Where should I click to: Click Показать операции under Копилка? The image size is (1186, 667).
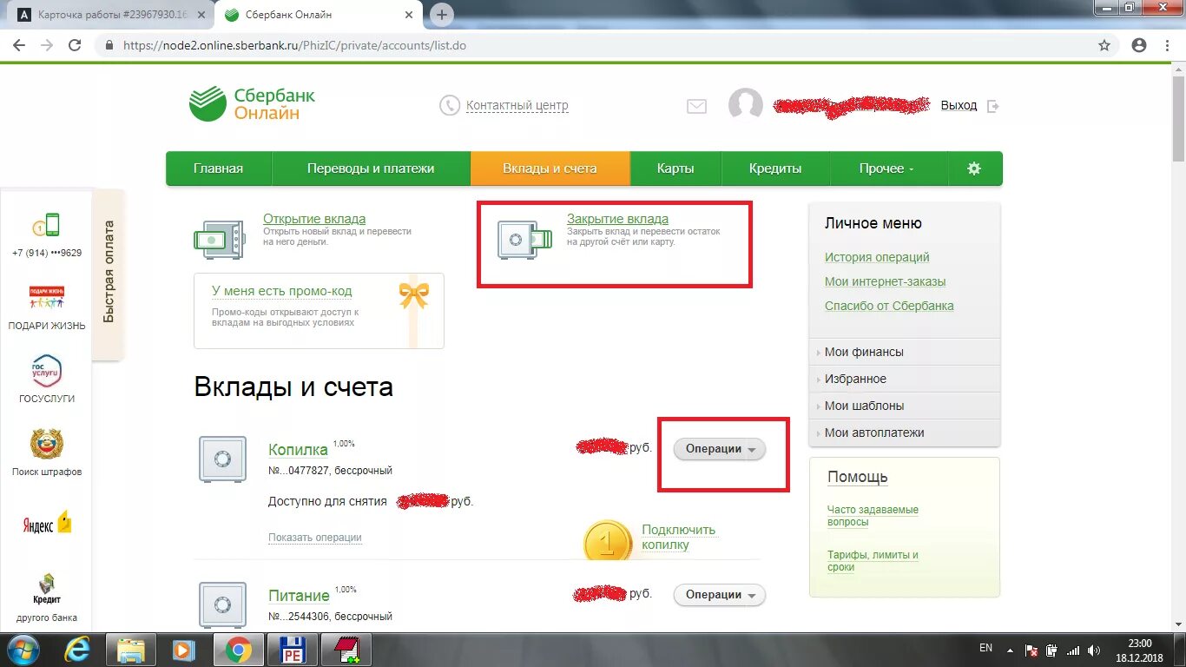tap(315, 538)
